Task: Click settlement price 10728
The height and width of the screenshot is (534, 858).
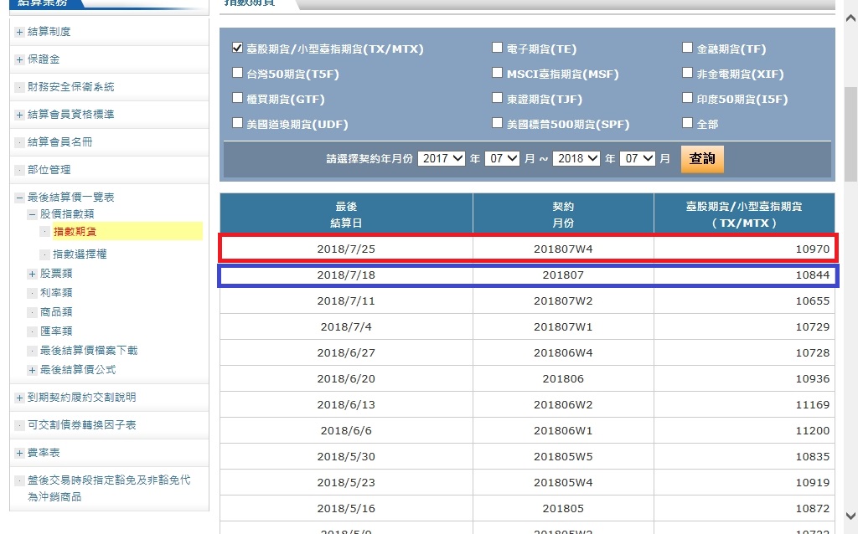Action: click(x=813, y=353)
